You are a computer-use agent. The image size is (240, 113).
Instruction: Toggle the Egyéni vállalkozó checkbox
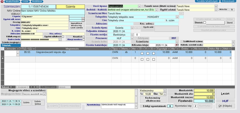pos(63,37)
